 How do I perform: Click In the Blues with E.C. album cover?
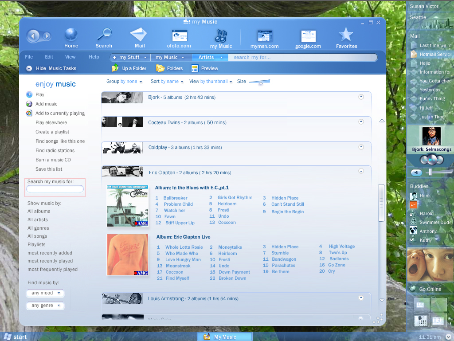(127, 206)
